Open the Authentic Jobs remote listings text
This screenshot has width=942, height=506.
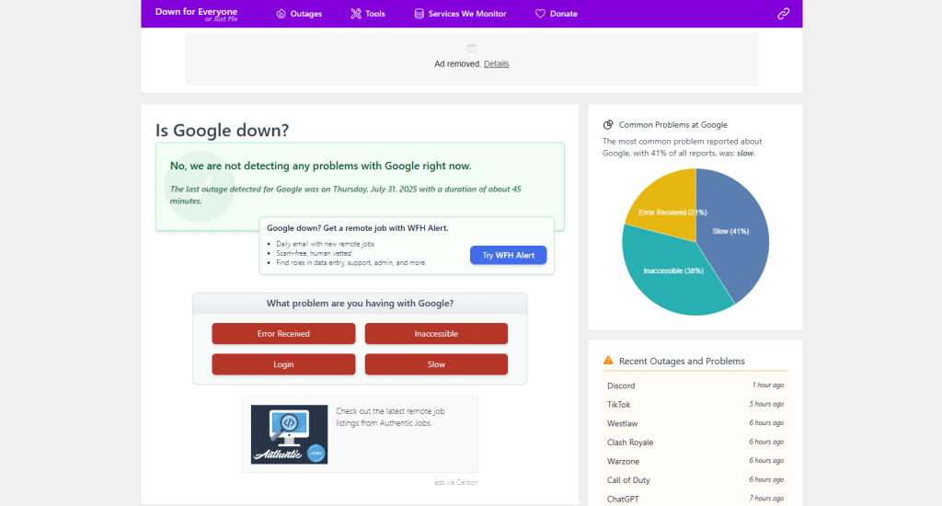[x=390, y=417]
